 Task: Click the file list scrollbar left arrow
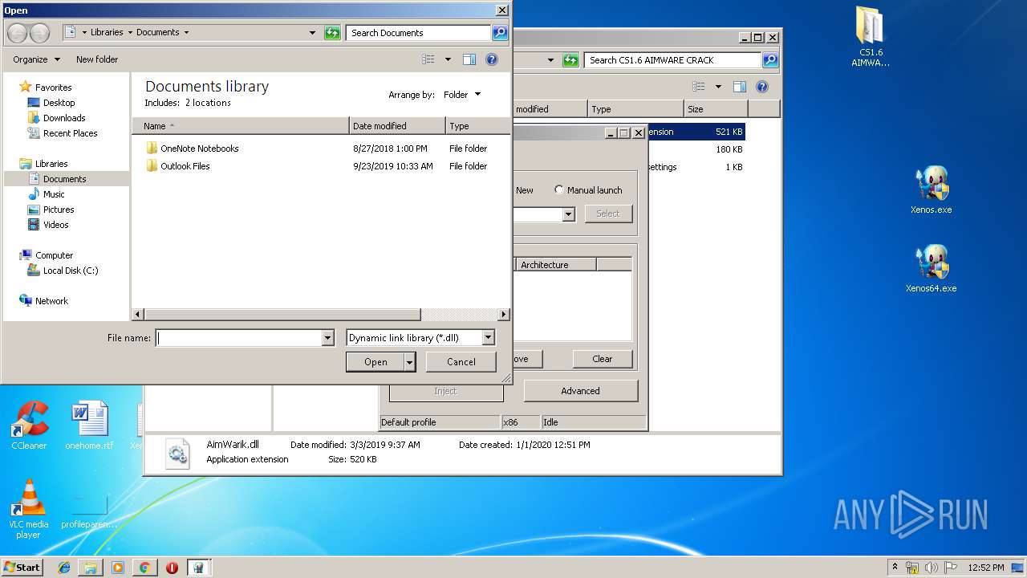click(138, 315)
